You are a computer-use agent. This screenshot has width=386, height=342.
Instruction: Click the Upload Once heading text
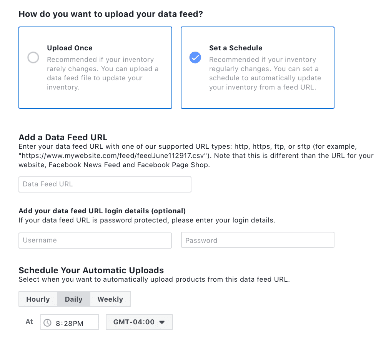(70, 48)
